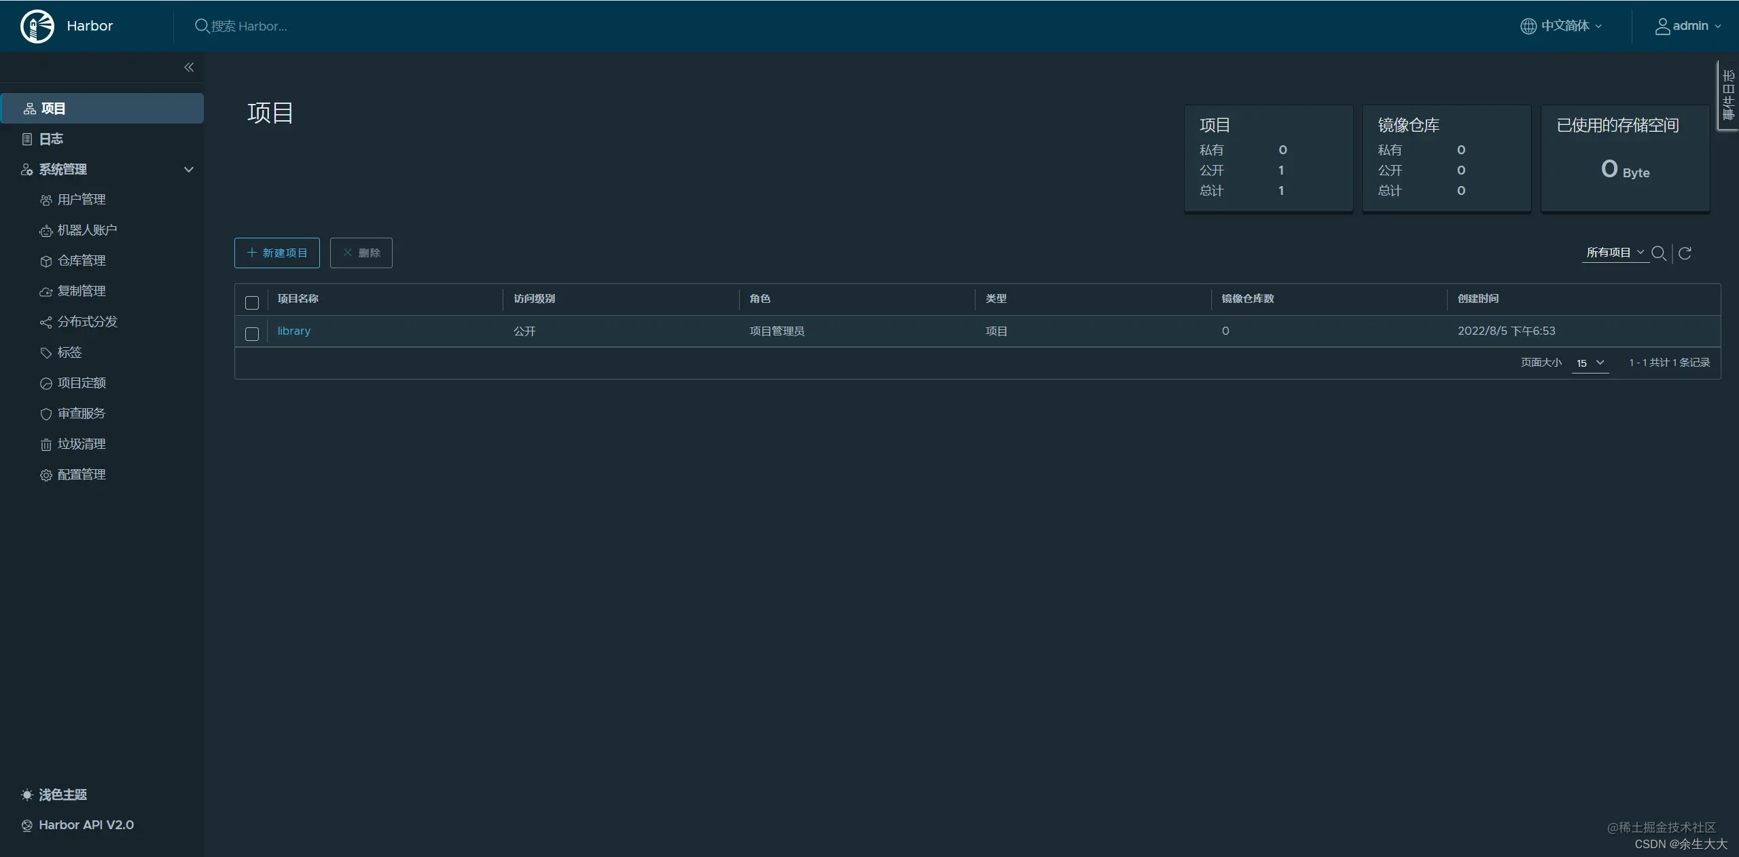This screenshot has width=1739, height=857.
Task: Go to 仓库管理 page
Action: 82,261
